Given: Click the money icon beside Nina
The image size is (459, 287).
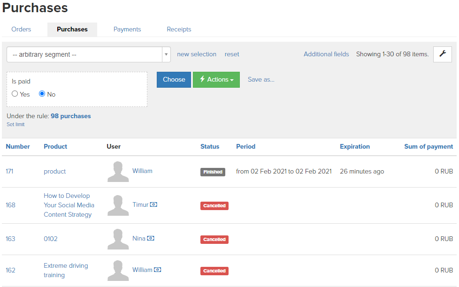Looking at the screenshot, I should (151, 238).
